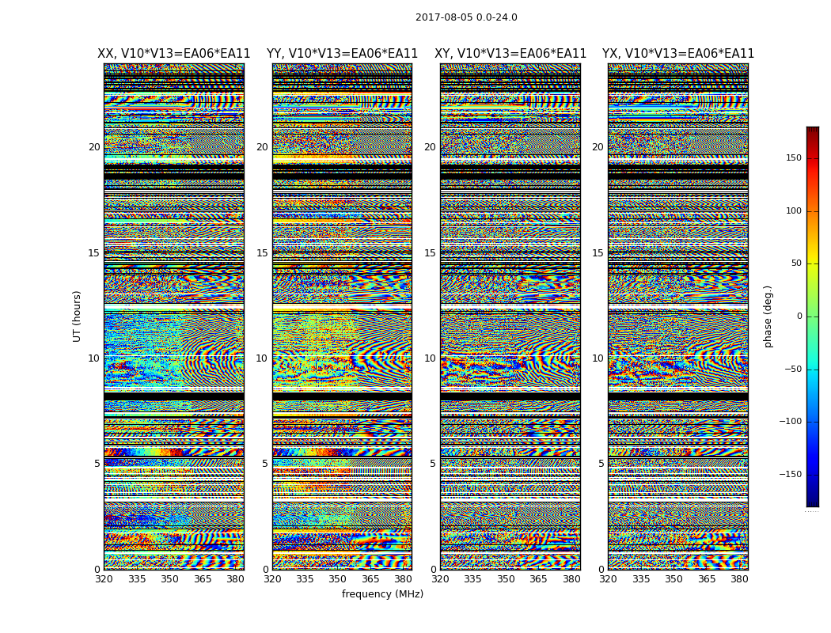Click the 10 hour tick of XY panel
The height and width of the screenshot is (633, 831).
(x=430, y=358)
